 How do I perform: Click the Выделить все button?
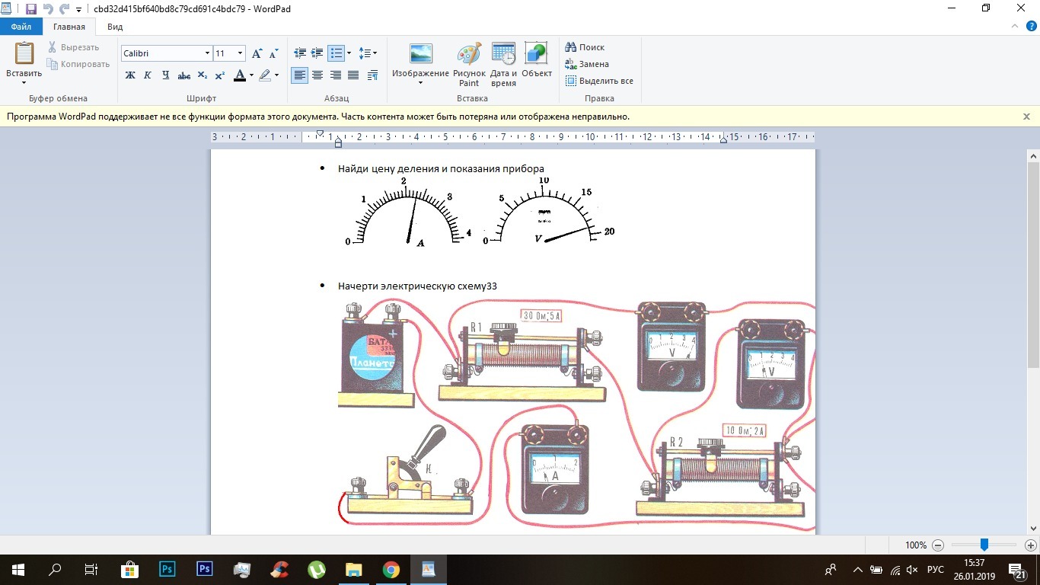[599, 81]
